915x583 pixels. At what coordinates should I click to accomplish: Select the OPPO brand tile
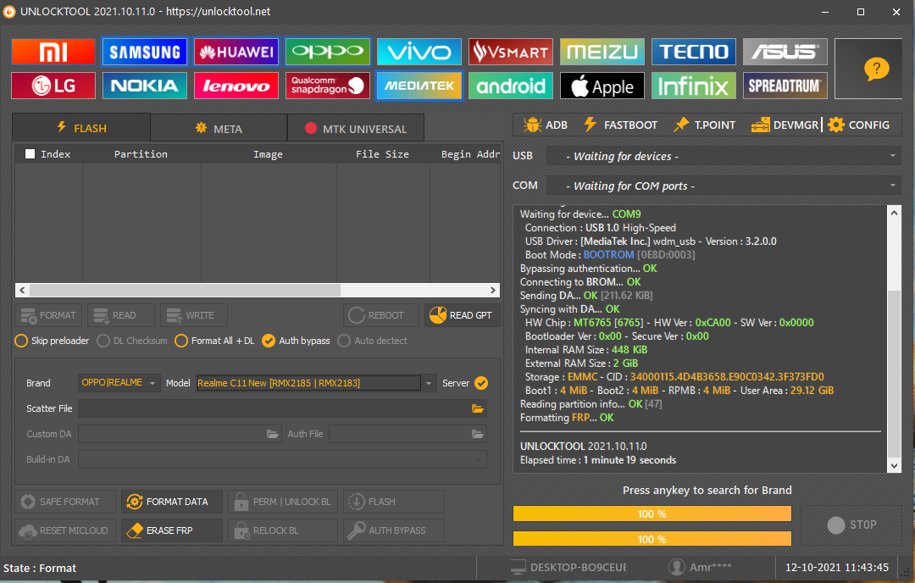pyautogui.click(x=328, y=52)
